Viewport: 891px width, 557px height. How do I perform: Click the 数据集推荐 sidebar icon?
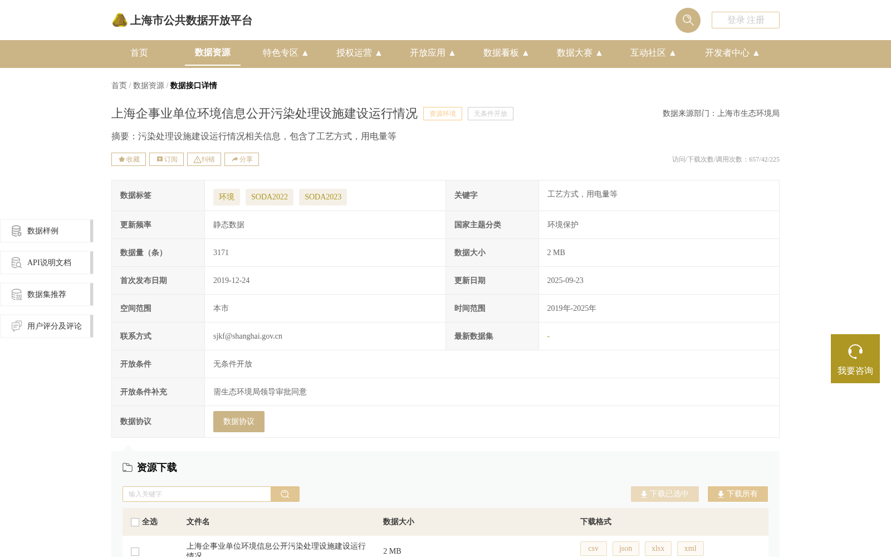coord(17,294)
